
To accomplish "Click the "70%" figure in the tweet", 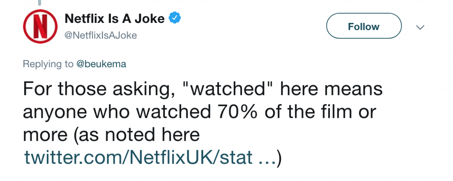I will coord(244,113).
